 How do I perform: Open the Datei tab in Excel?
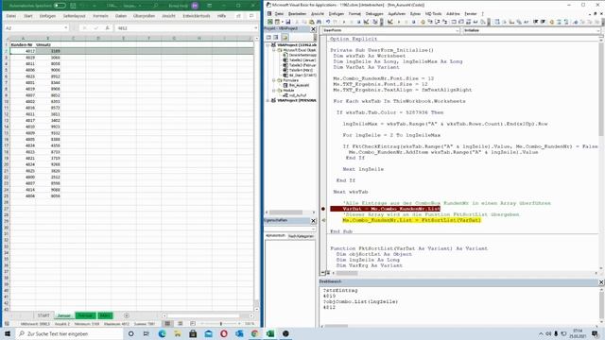pyautogui.click(x=11, y=16)
